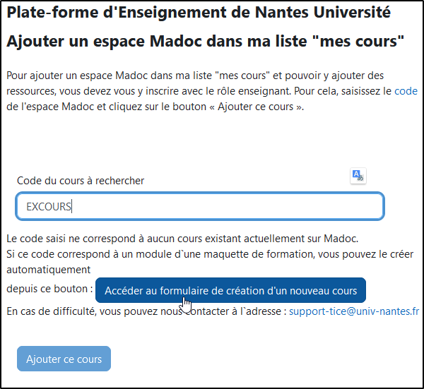Viewport: 424px width, 389px height.
Task: Click the Google Translate icon above the field
Action: (x=358, y=176)
